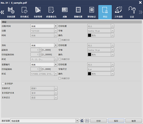The image size is (143, 124).
Task: Toggle 外侧打印 checkbox in date/time section
Action: coord(59,40)
